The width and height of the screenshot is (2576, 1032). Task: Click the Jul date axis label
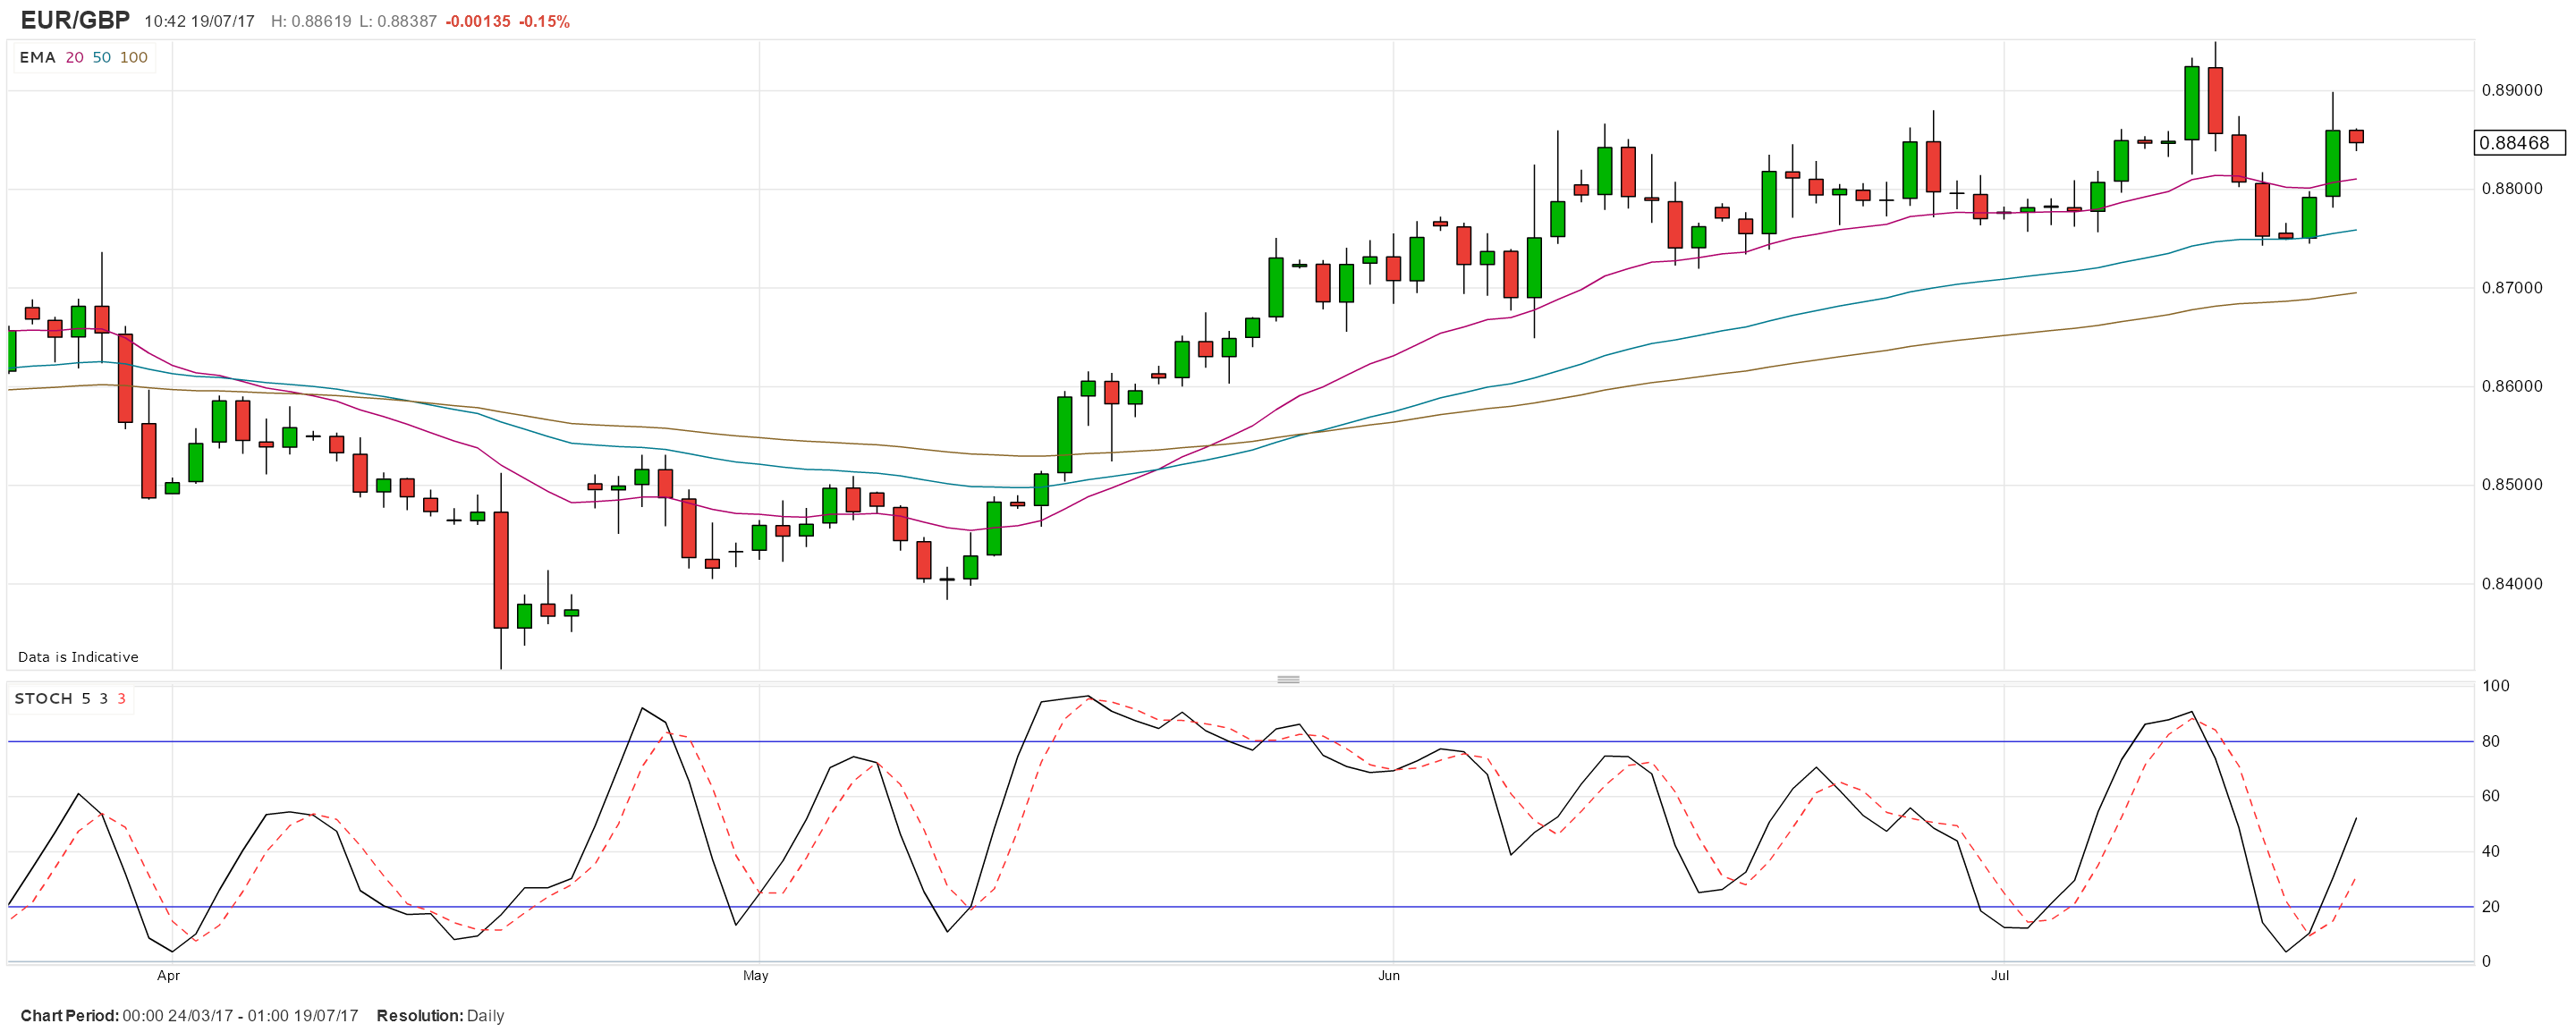[x=2000, y=976]
